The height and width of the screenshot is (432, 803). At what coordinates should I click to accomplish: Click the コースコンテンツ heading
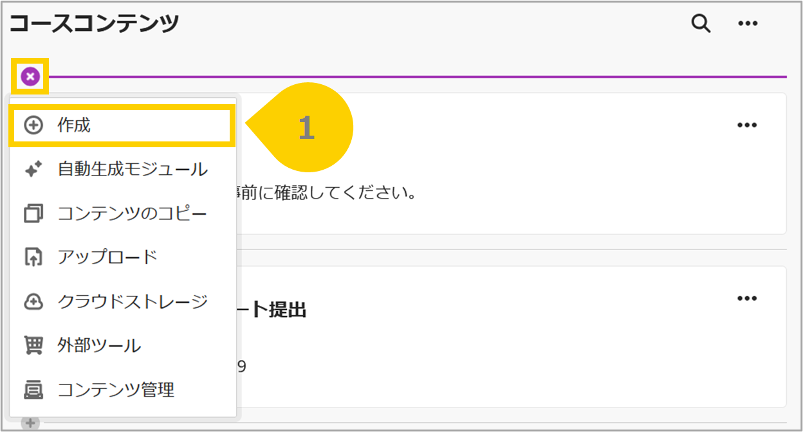94,24
